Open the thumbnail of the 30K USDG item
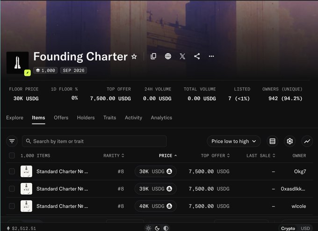Screen dimensions: 318x231 pyautogui.click(x=26, y=171)
